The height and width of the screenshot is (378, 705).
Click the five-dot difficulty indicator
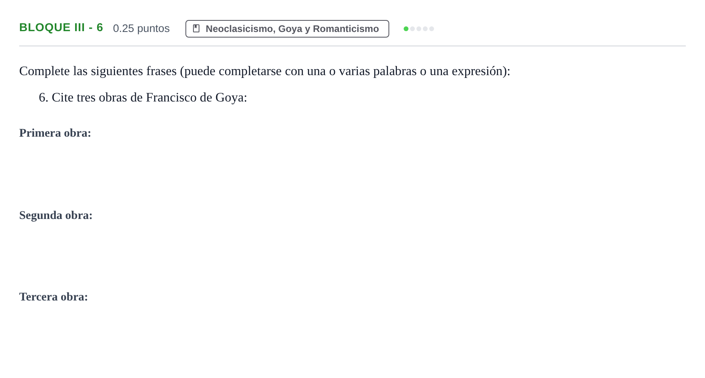point(419,29)
